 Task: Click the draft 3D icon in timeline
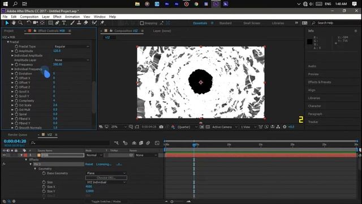[x=125, y=143]
